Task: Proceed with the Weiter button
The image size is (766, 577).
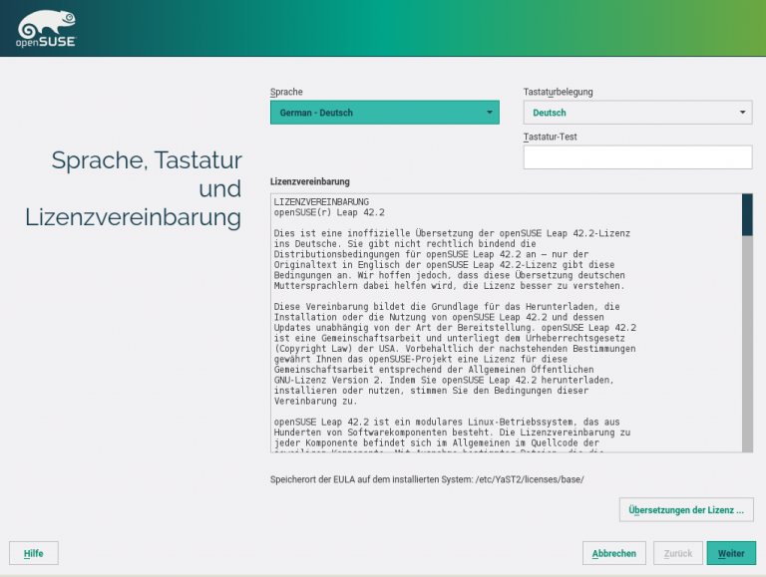Action: (731, 553)
